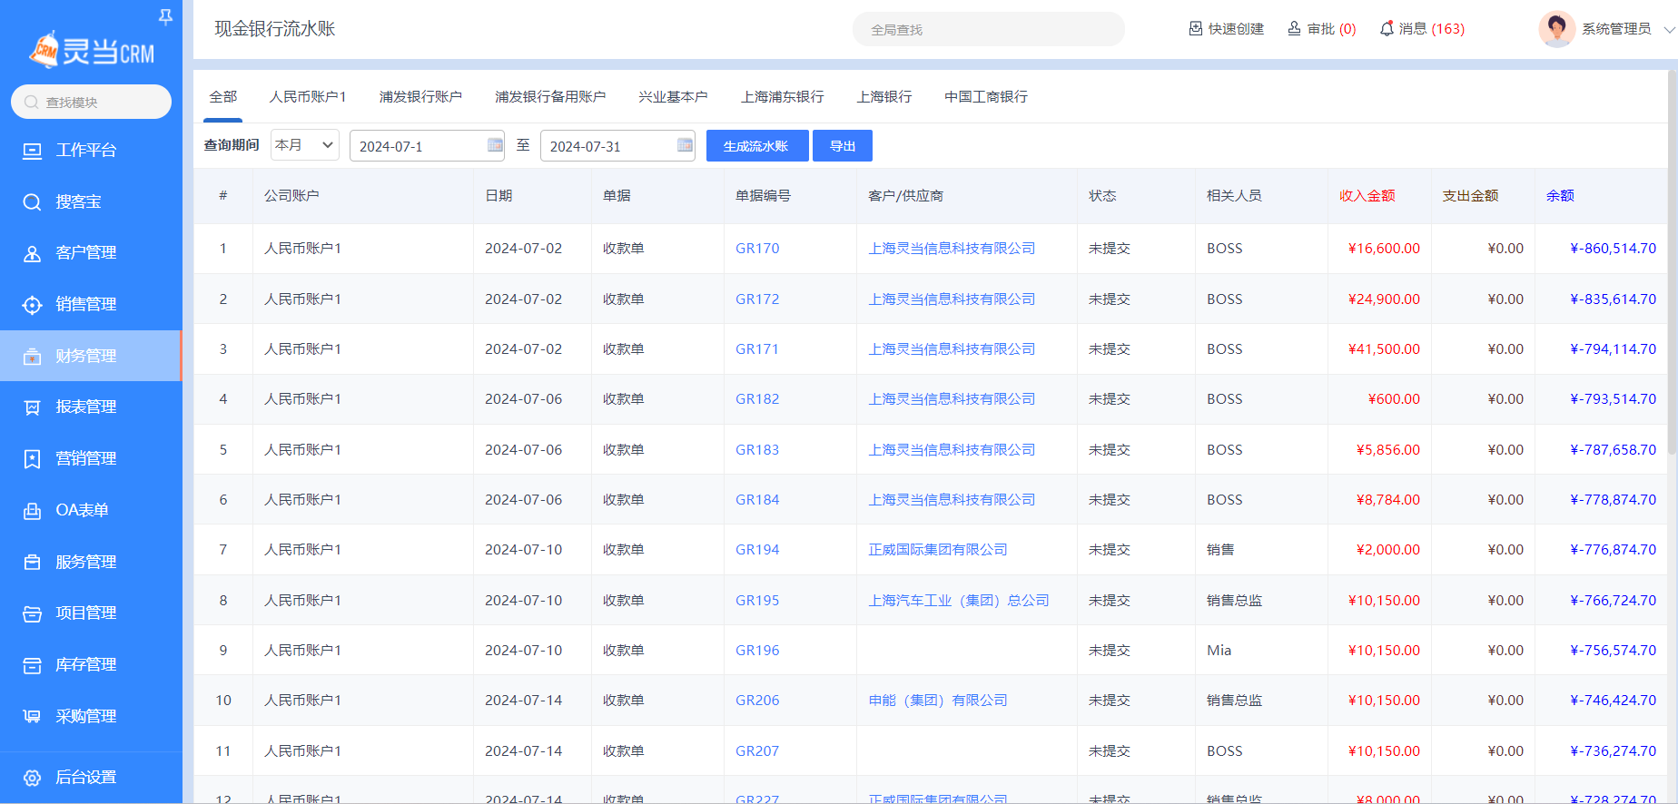This screenshot has height=804, width=1678.
Task: Open the 上海银行 tab
Action: (x=884, y=97)
